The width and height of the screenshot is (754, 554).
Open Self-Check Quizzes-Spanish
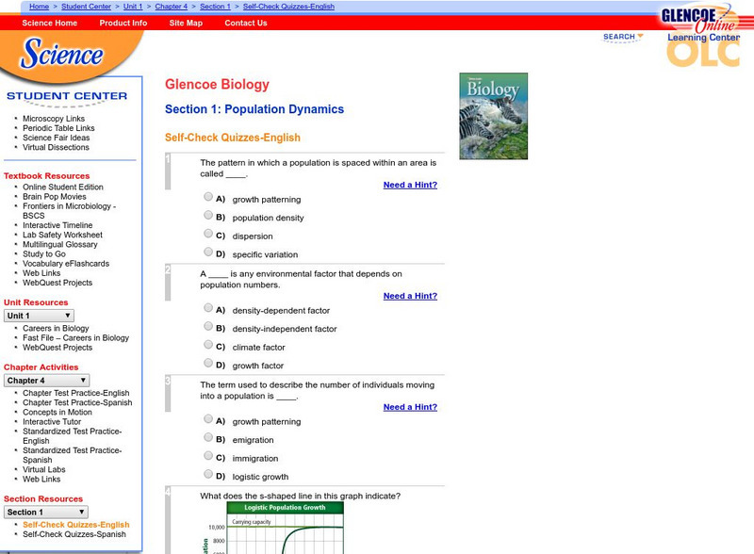coord(74,534)
